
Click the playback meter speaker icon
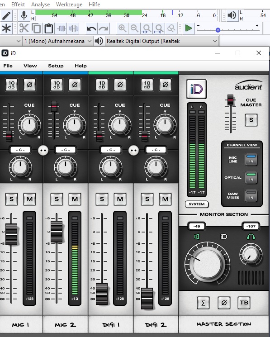[x=232, y=15]
